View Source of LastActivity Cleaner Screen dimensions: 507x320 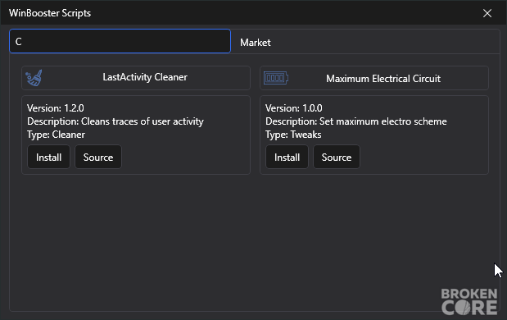[x=98, y=157]
